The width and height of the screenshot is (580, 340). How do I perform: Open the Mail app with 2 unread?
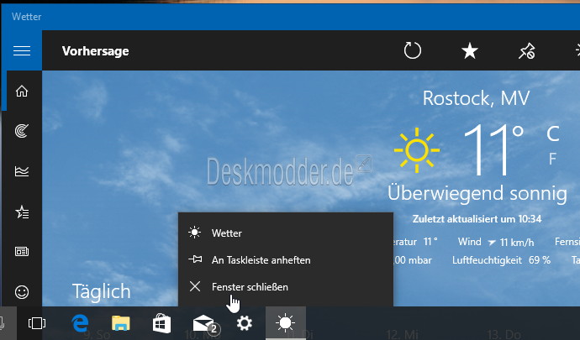[206, 324]
